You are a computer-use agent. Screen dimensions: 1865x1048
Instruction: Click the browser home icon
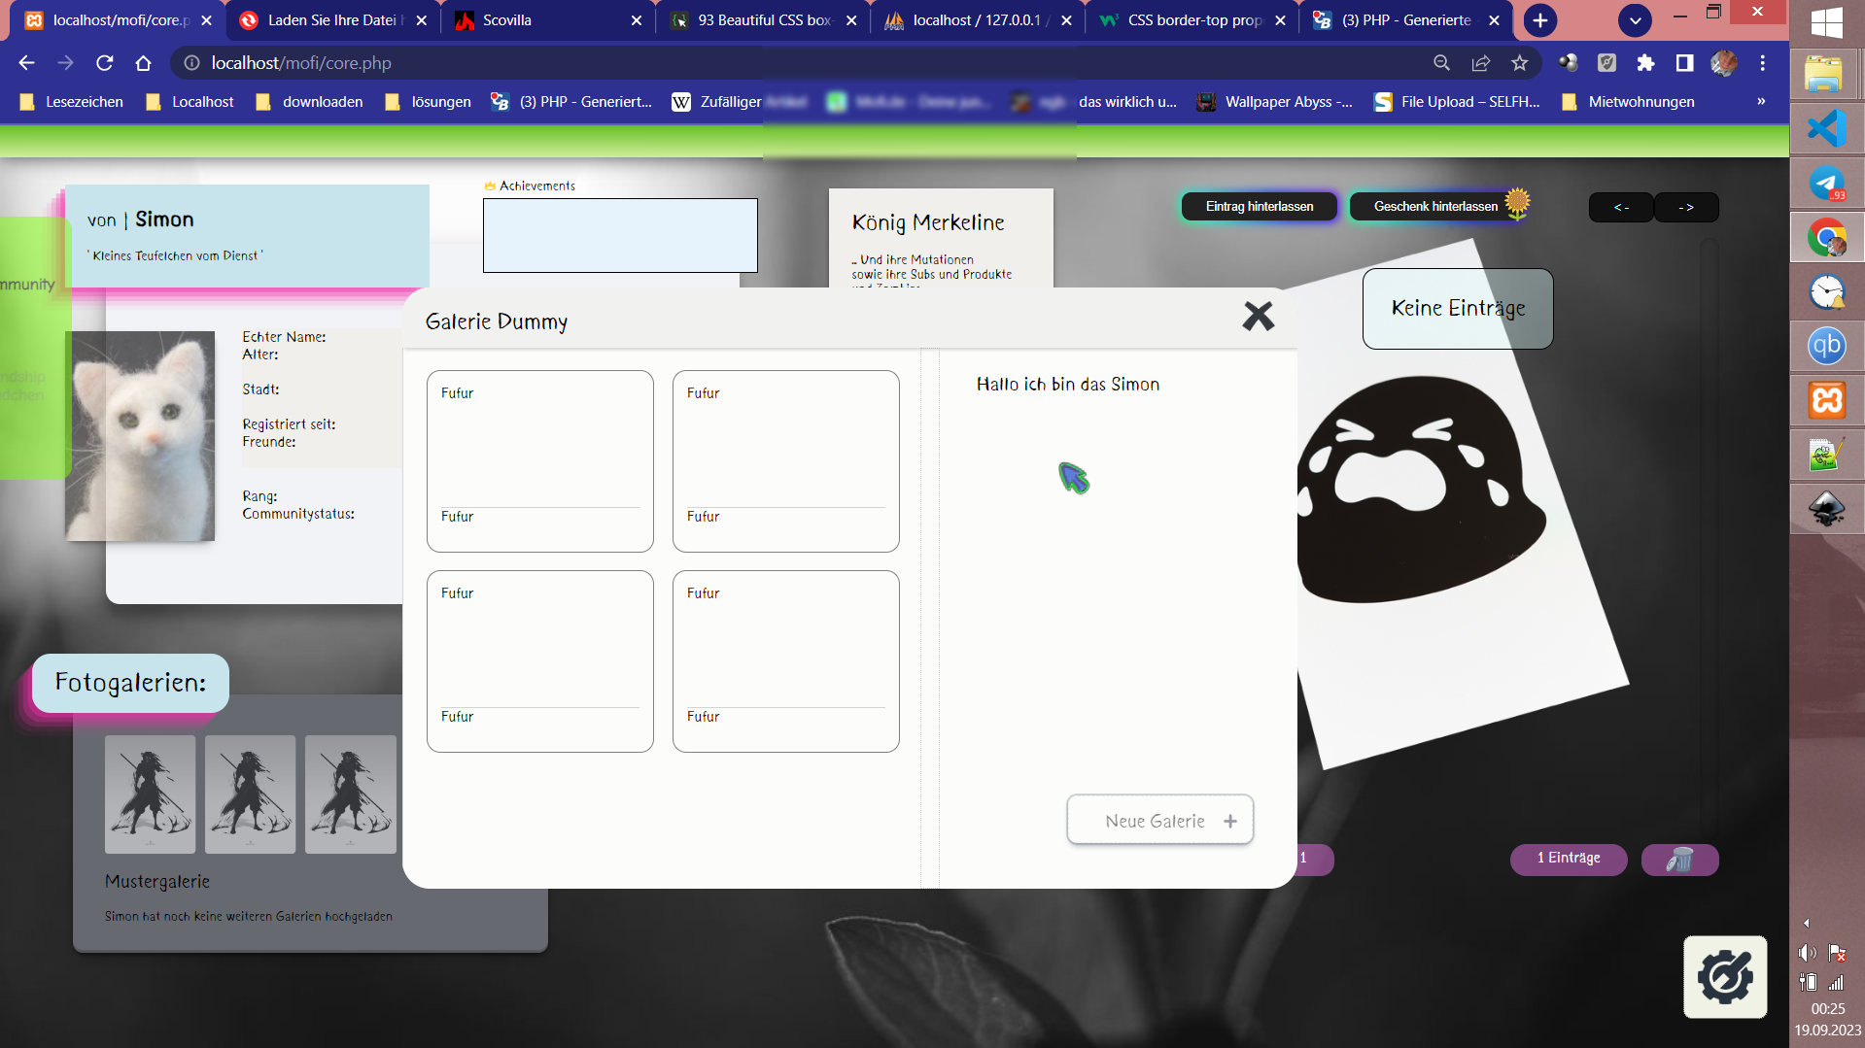point(143,63)
